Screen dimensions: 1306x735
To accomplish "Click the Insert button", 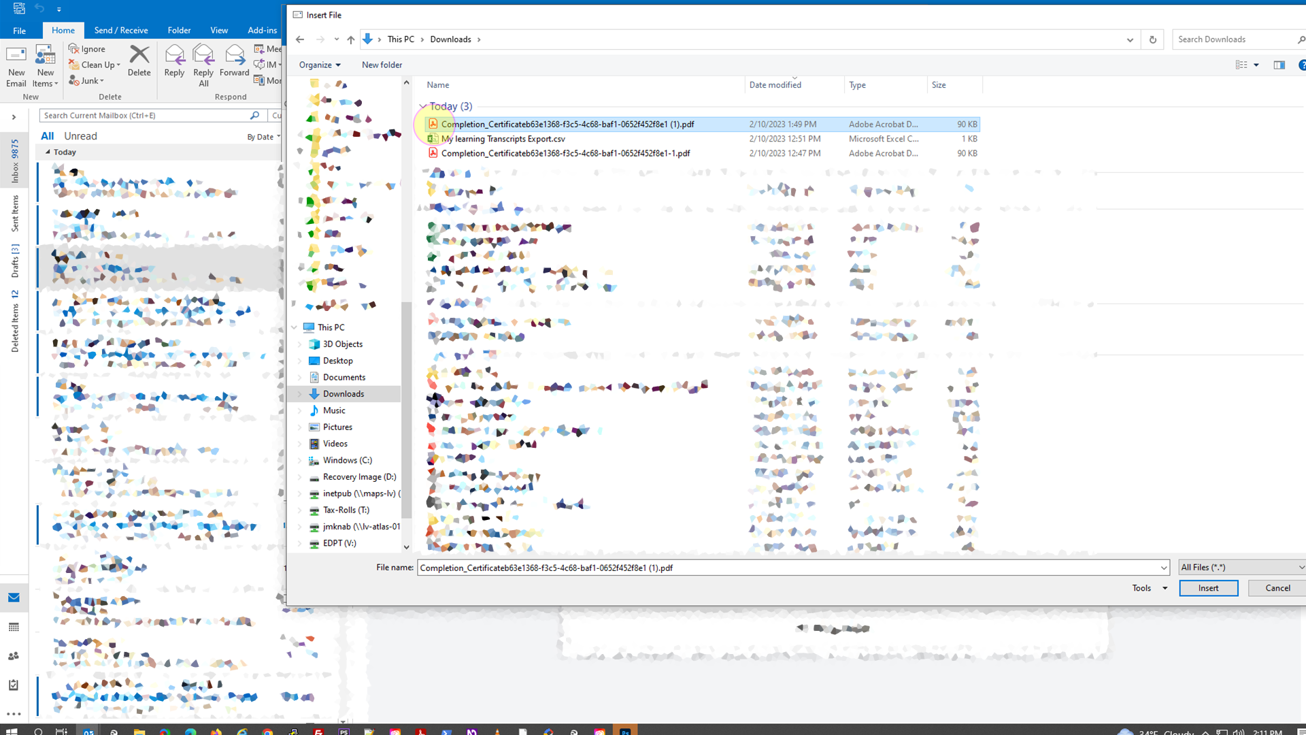I will click(1208, 588).
